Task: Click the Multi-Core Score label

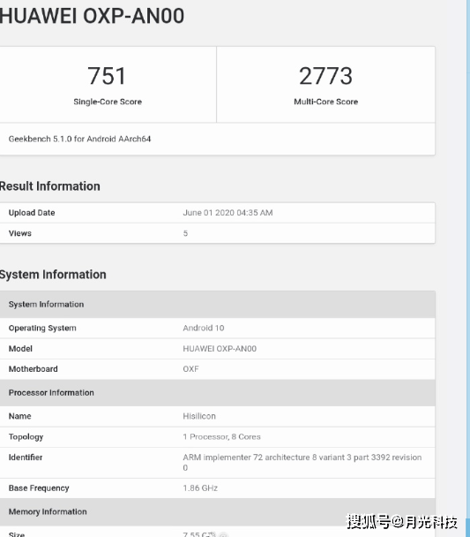Action: [x=325, y=102]
